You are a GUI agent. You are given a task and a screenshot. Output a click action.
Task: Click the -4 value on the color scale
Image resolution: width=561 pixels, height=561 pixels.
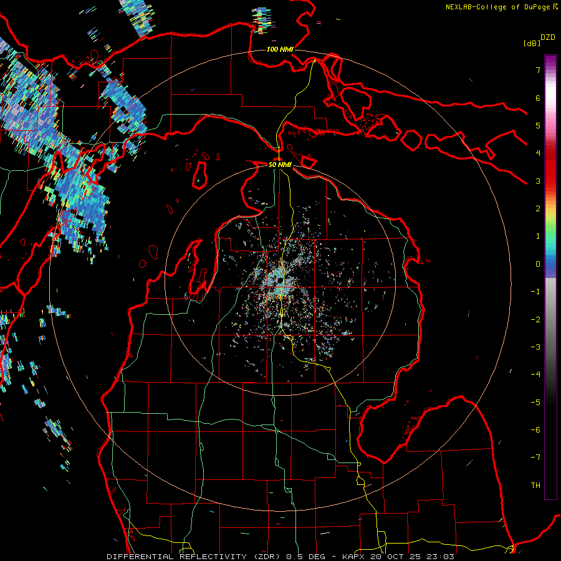[535, 375]
